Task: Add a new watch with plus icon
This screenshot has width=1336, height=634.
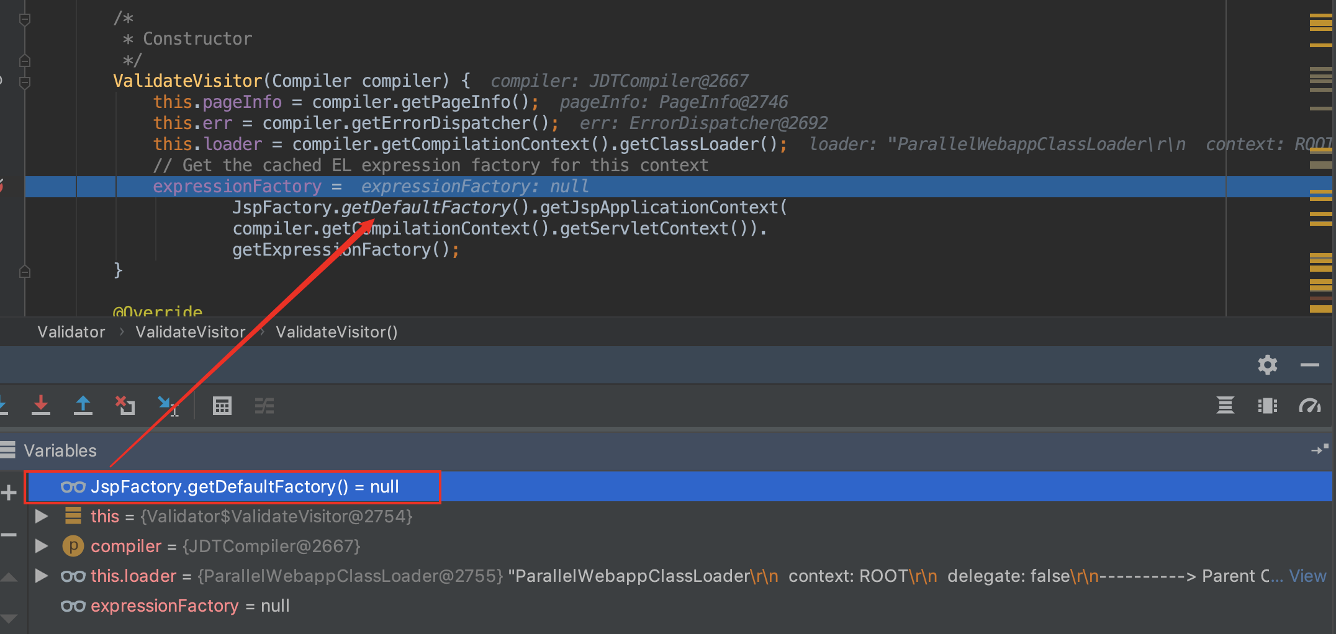Action: click(x=9, y=493)
